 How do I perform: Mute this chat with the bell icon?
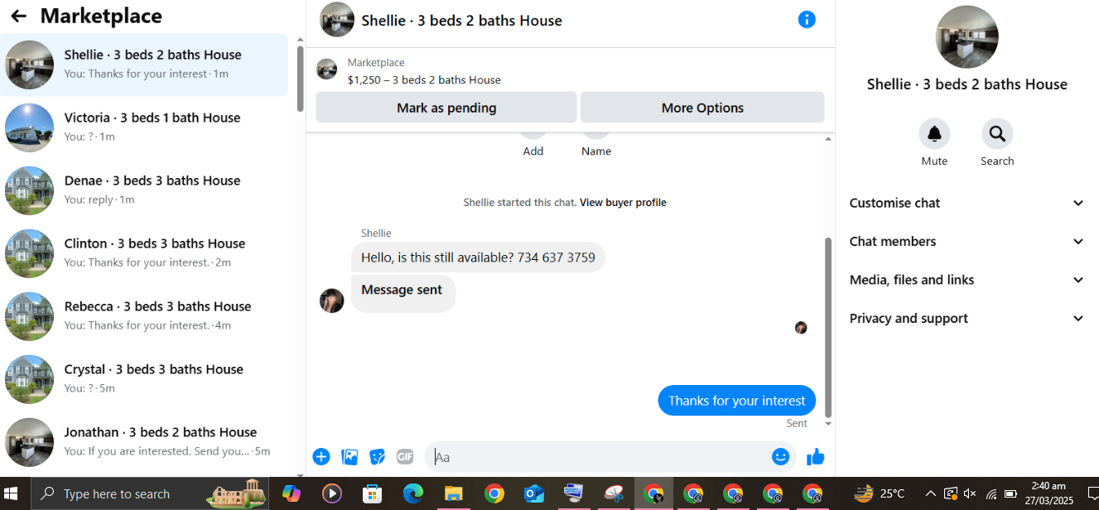[x=934, y=133]
